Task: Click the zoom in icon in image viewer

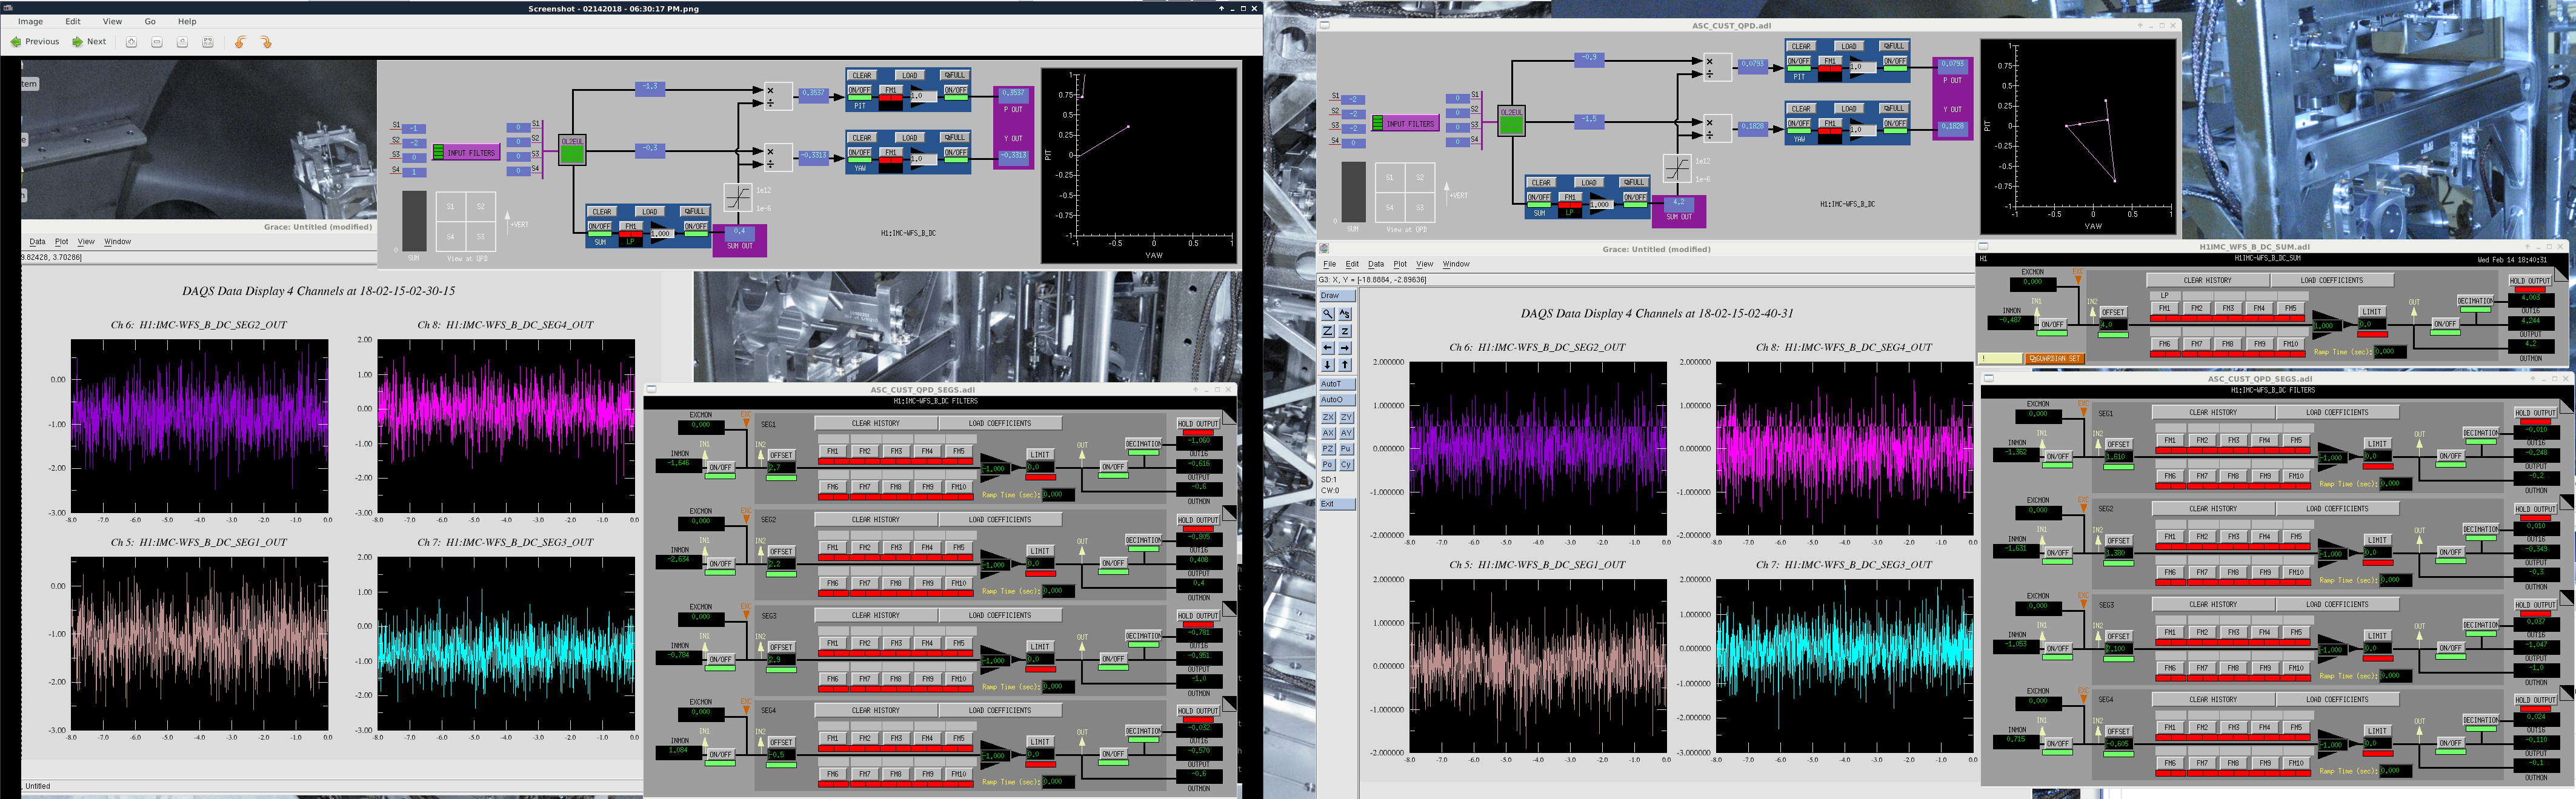Action: click(x=131, y=42)
